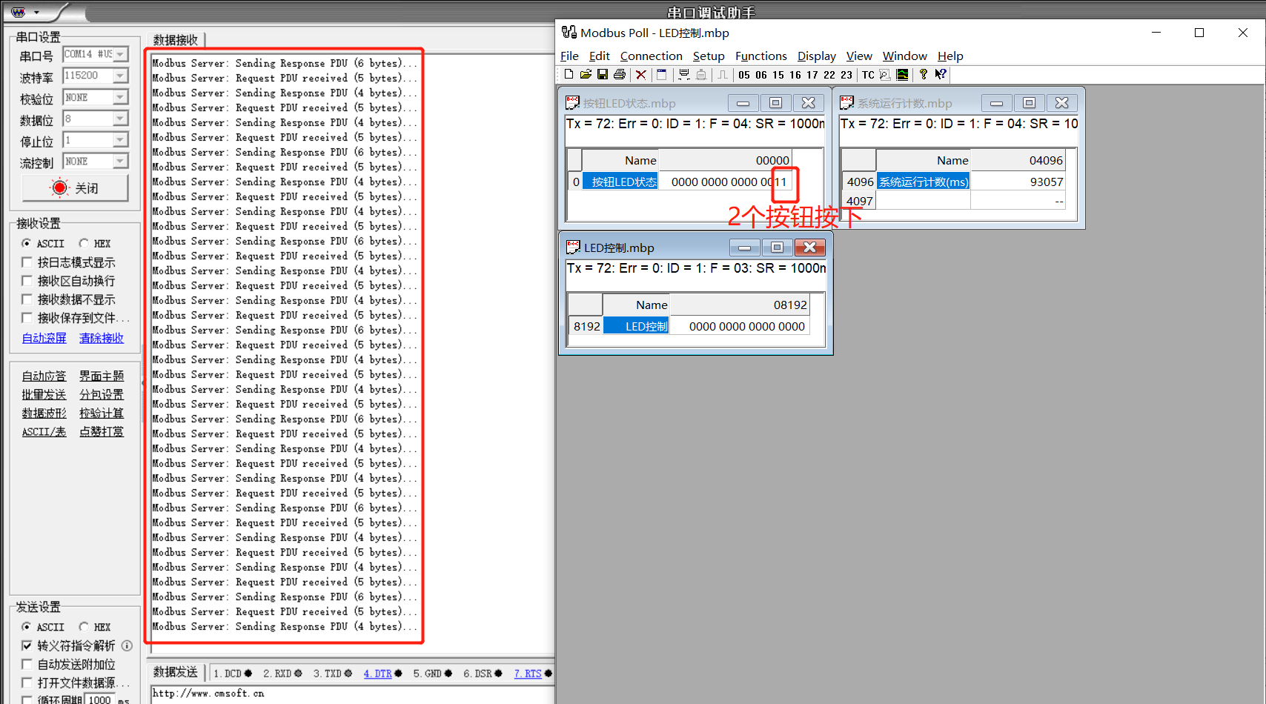Save the workspace with the floppy icon
This screenshot has height=704, width=1266.
pyautogui.click(x=603, y=74)
